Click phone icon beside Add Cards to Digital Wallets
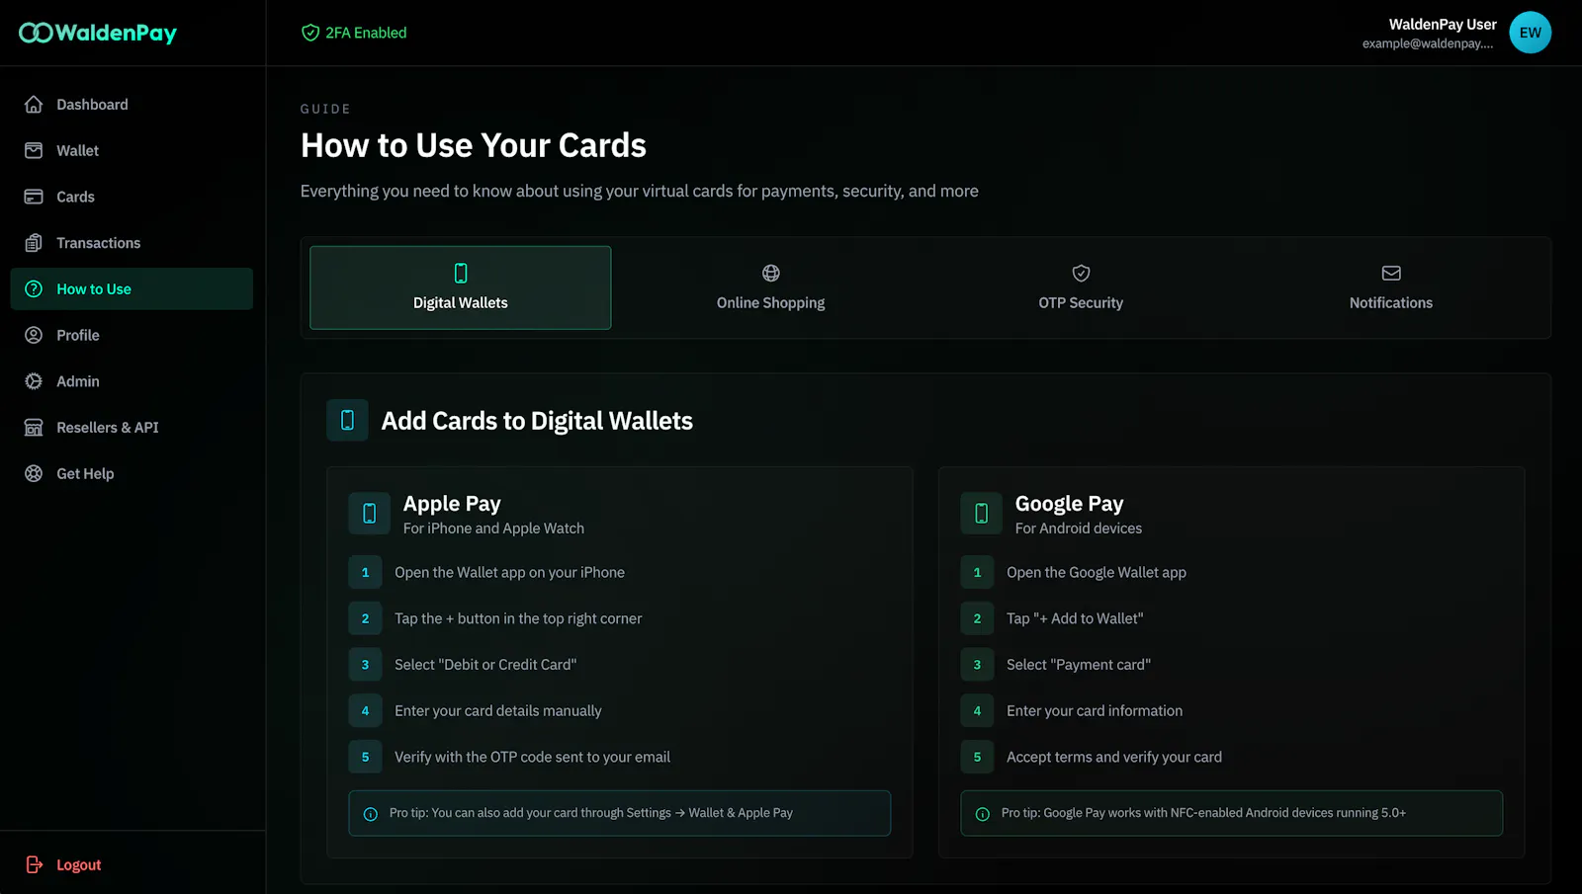 347,420
